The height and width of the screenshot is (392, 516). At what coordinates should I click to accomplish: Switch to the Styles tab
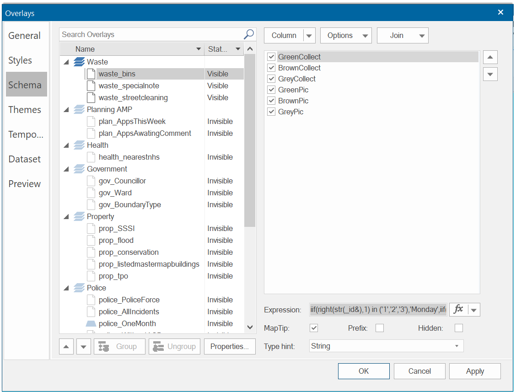click(20, 60)
